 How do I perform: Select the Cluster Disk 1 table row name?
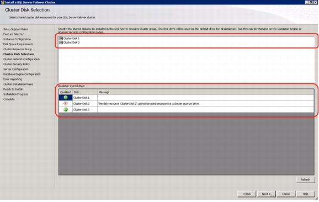point(81,98)
